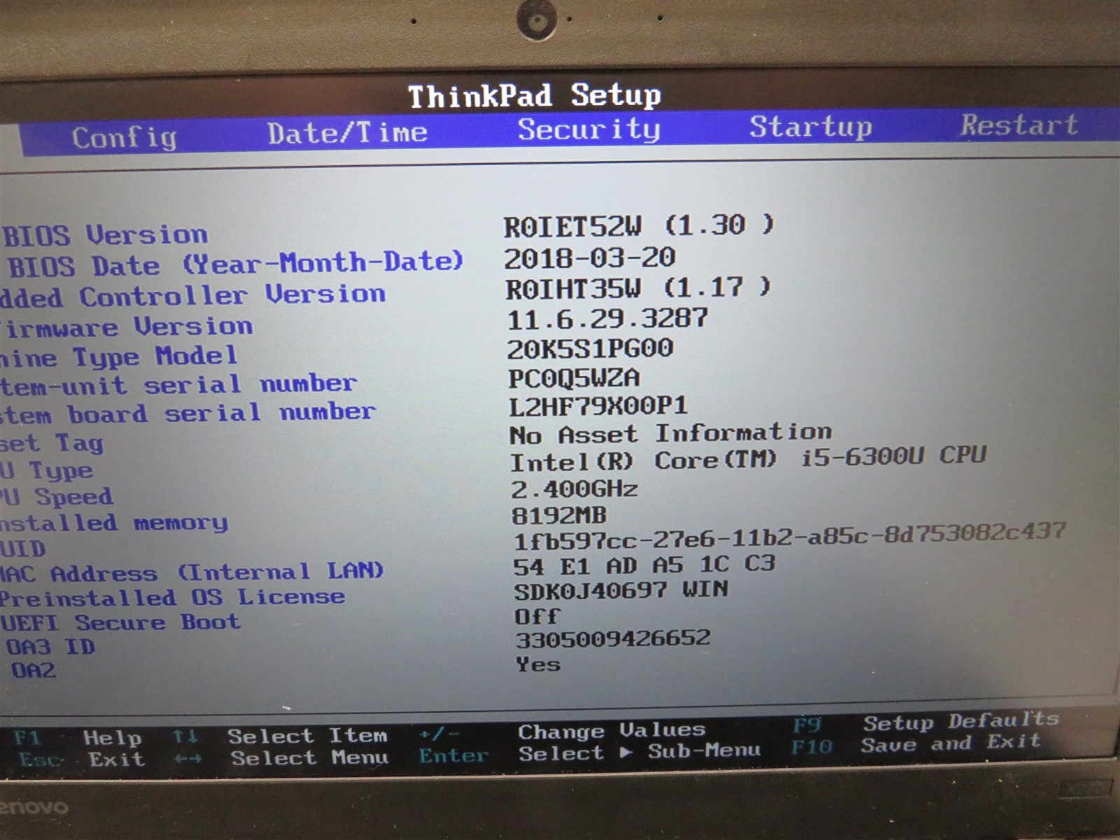
Task: Click the Intel Core i5-6300U CPU text
Action: pos(748,459)
